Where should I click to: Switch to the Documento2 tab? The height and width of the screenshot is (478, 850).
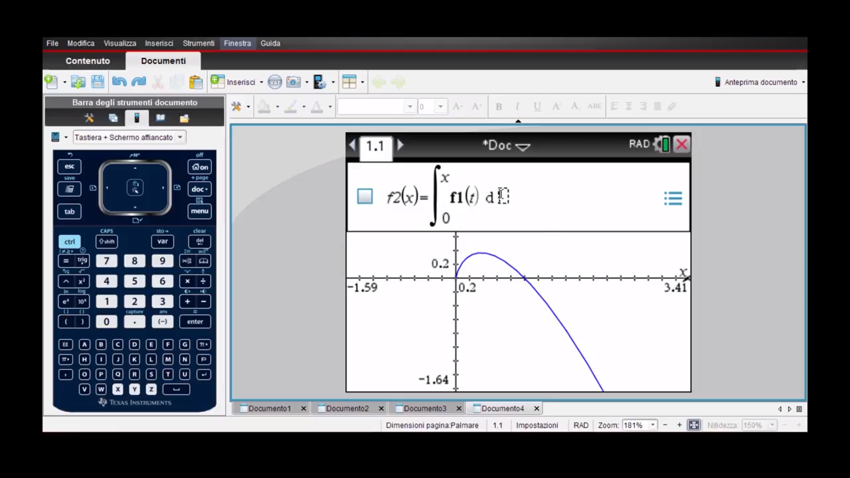point(347,408)
